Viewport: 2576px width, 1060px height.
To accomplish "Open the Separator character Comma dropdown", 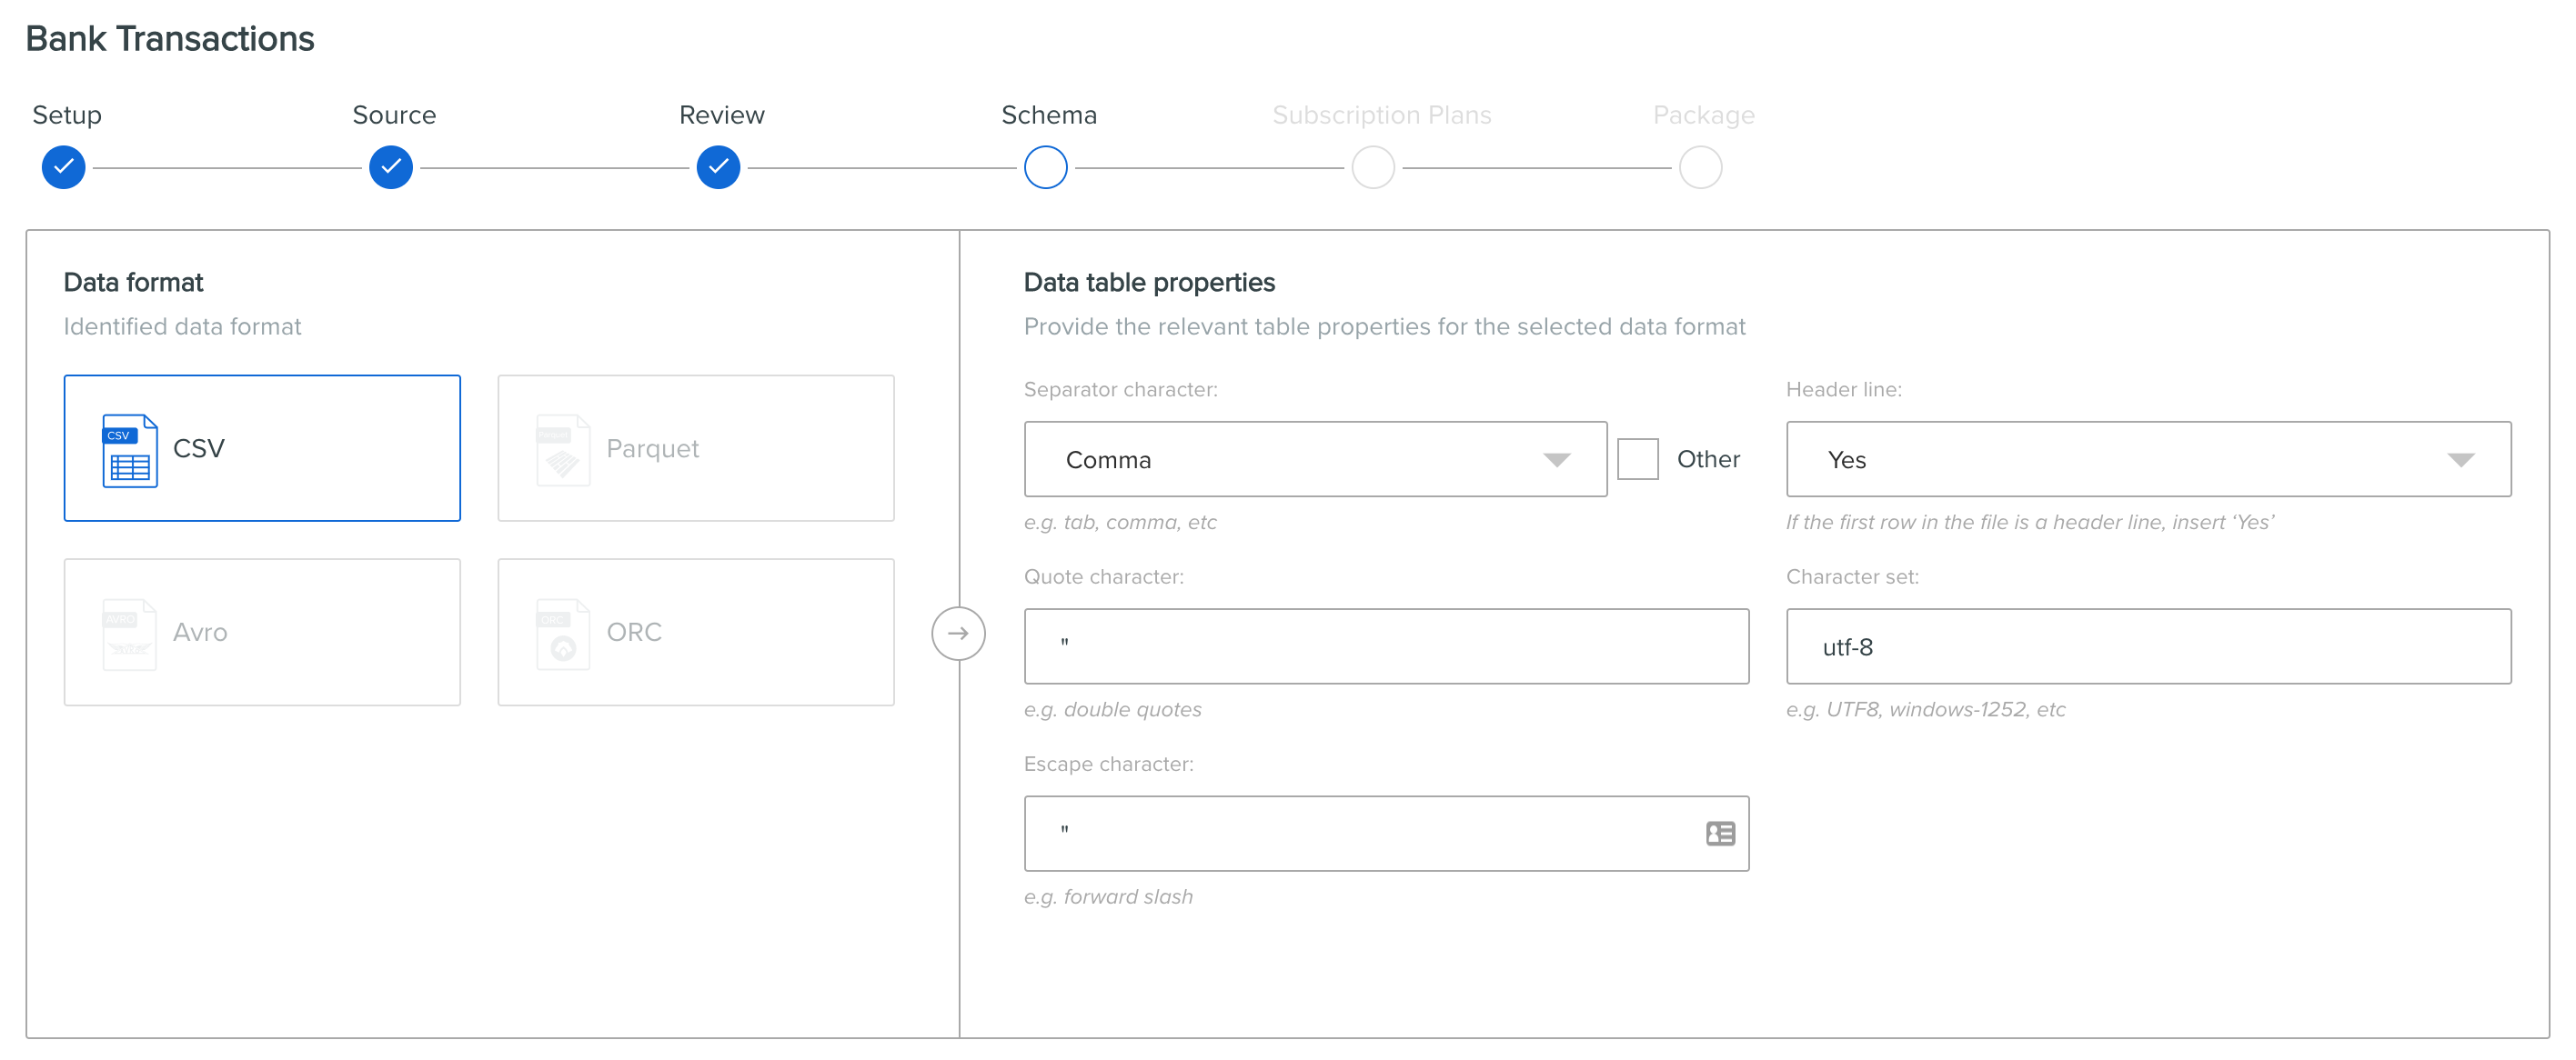I will (x=1315, y=460).
